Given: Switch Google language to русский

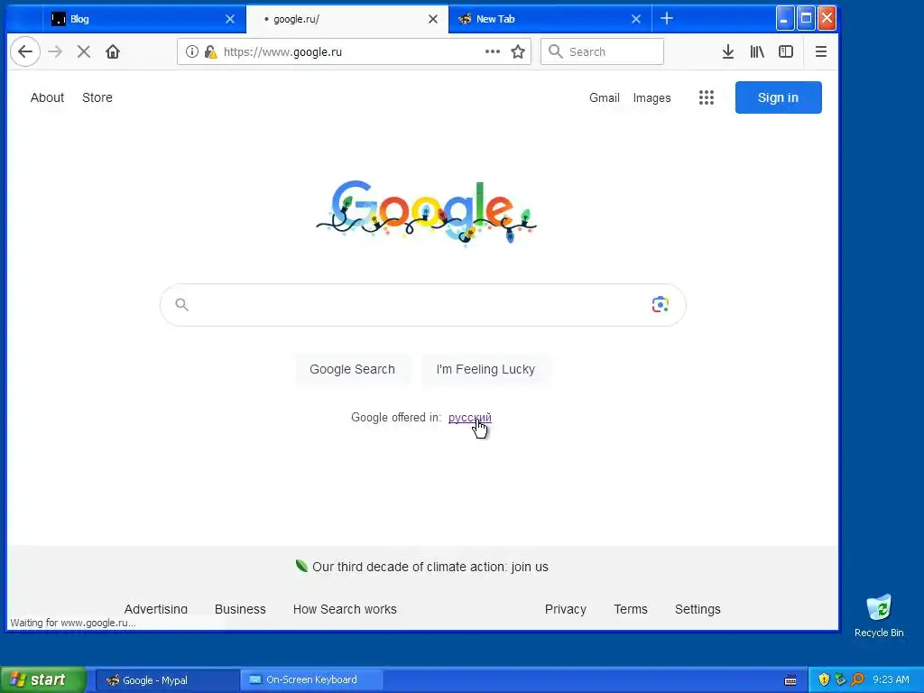Looking at the screenshot, I should 469,417.
